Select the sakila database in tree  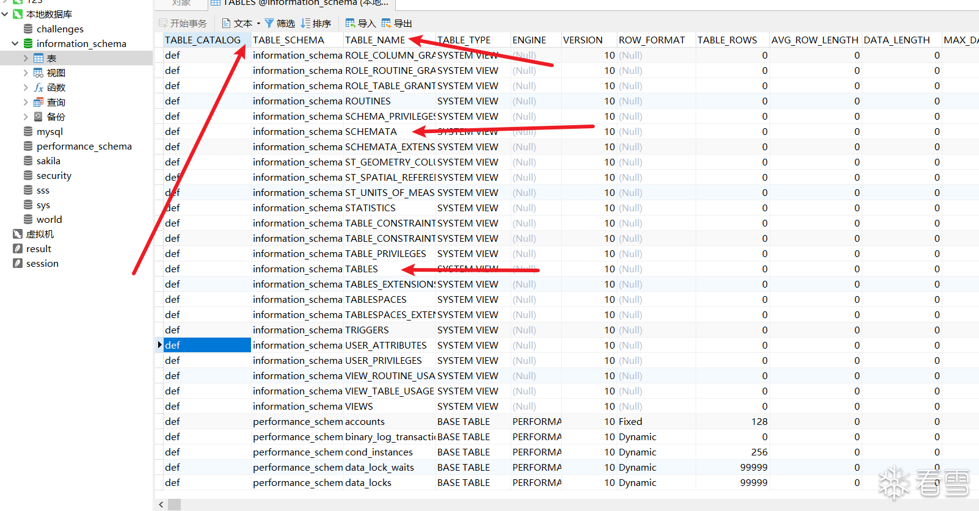[48, 161]
